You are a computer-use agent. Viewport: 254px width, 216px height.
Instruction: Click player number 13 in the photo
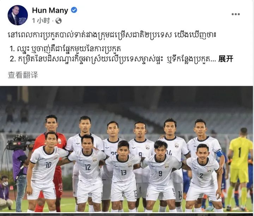123,173
